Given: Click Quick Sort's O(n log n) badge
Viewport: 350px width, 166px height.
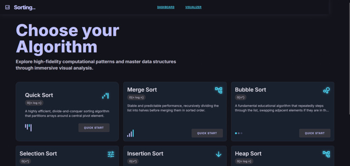Looking at the screenshot, I should click(x=34, y=103).
